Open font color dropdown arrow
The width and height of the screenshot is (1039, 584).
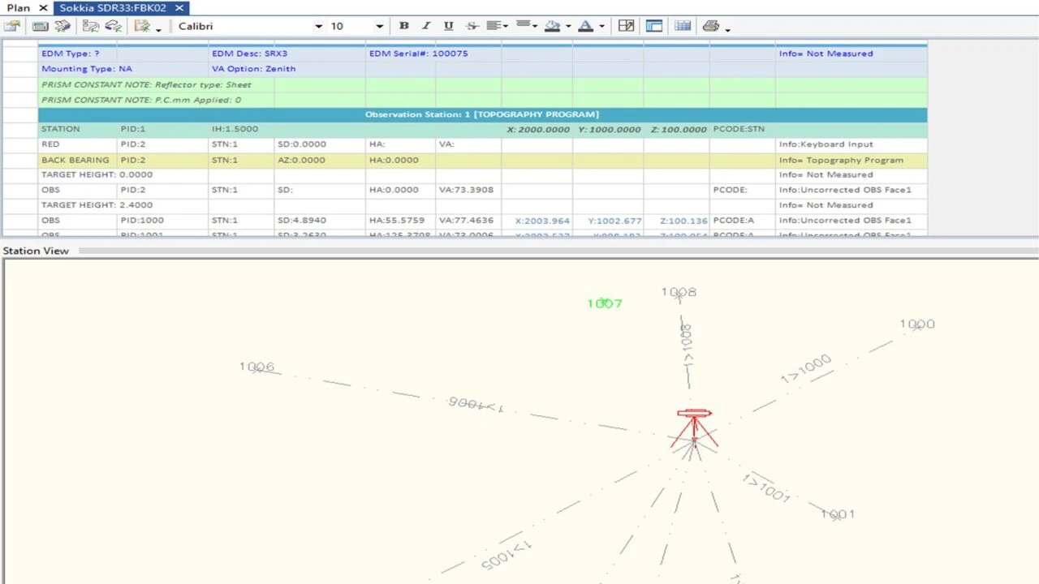point(601,26)
